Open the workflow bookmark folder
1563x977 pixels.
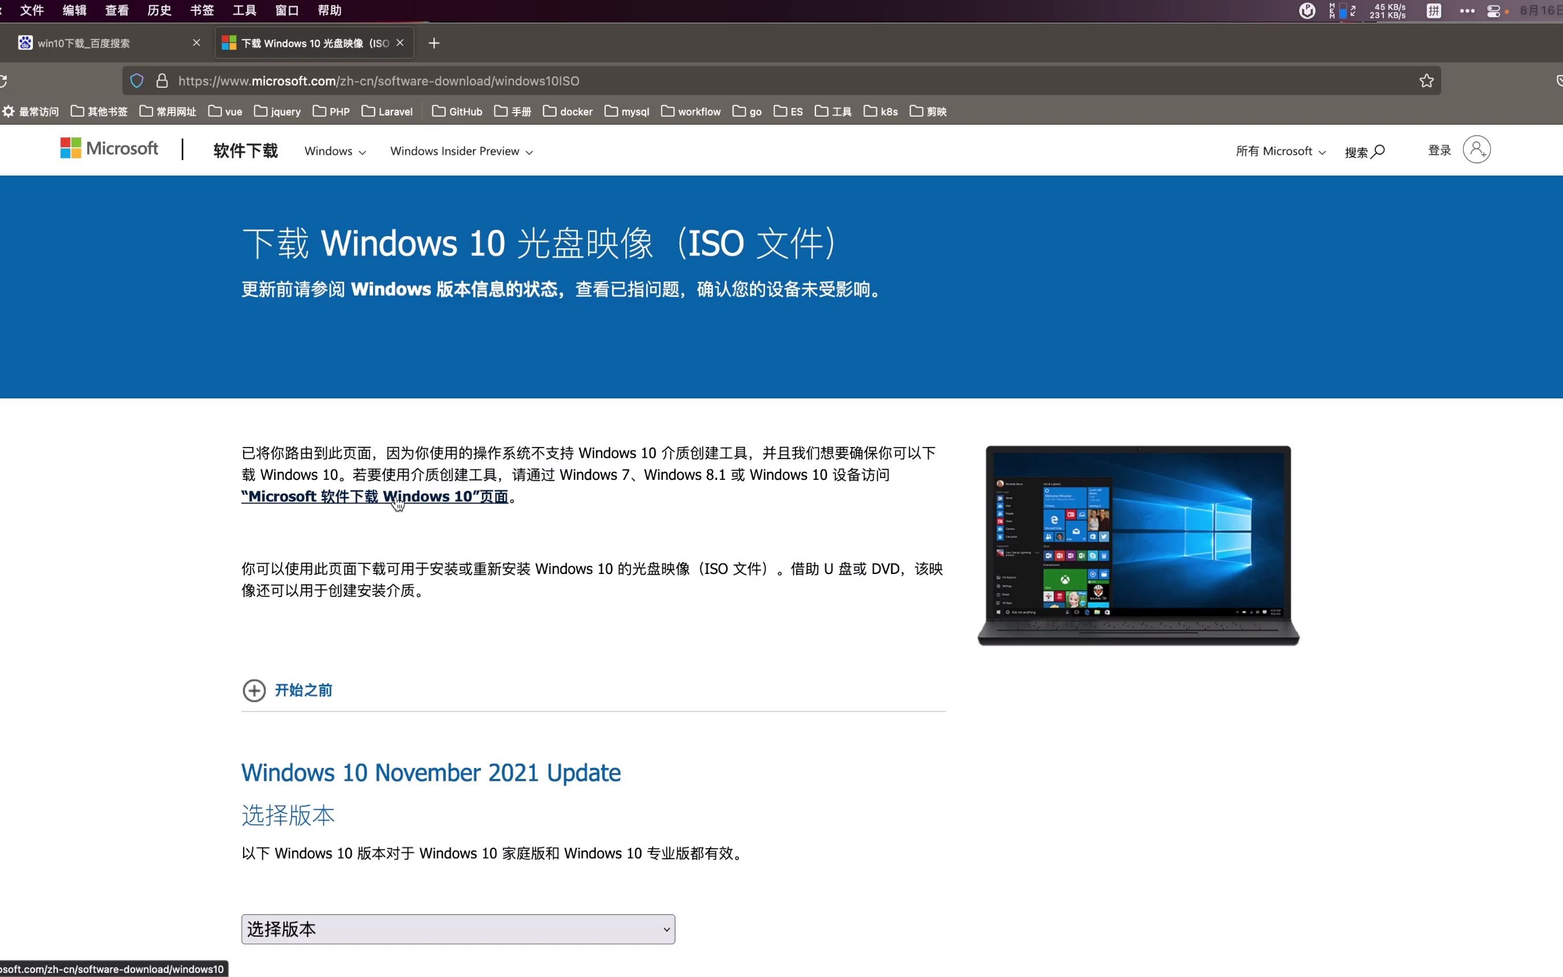click(691, 112)
